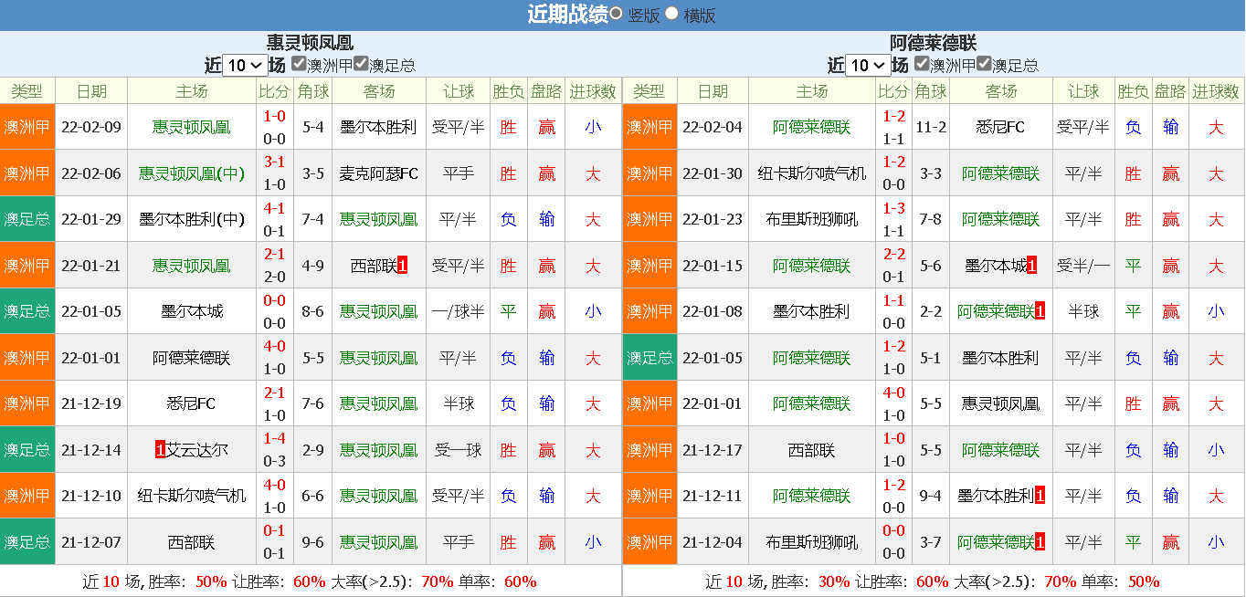The image size is (1246, 597).
Task: Click the 平 result in 22-01-08 row
Action: pos(1134,311)
